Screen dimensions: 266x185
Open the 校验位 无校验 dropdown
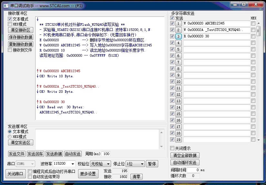pyautogui.click(x=100, y=164)
